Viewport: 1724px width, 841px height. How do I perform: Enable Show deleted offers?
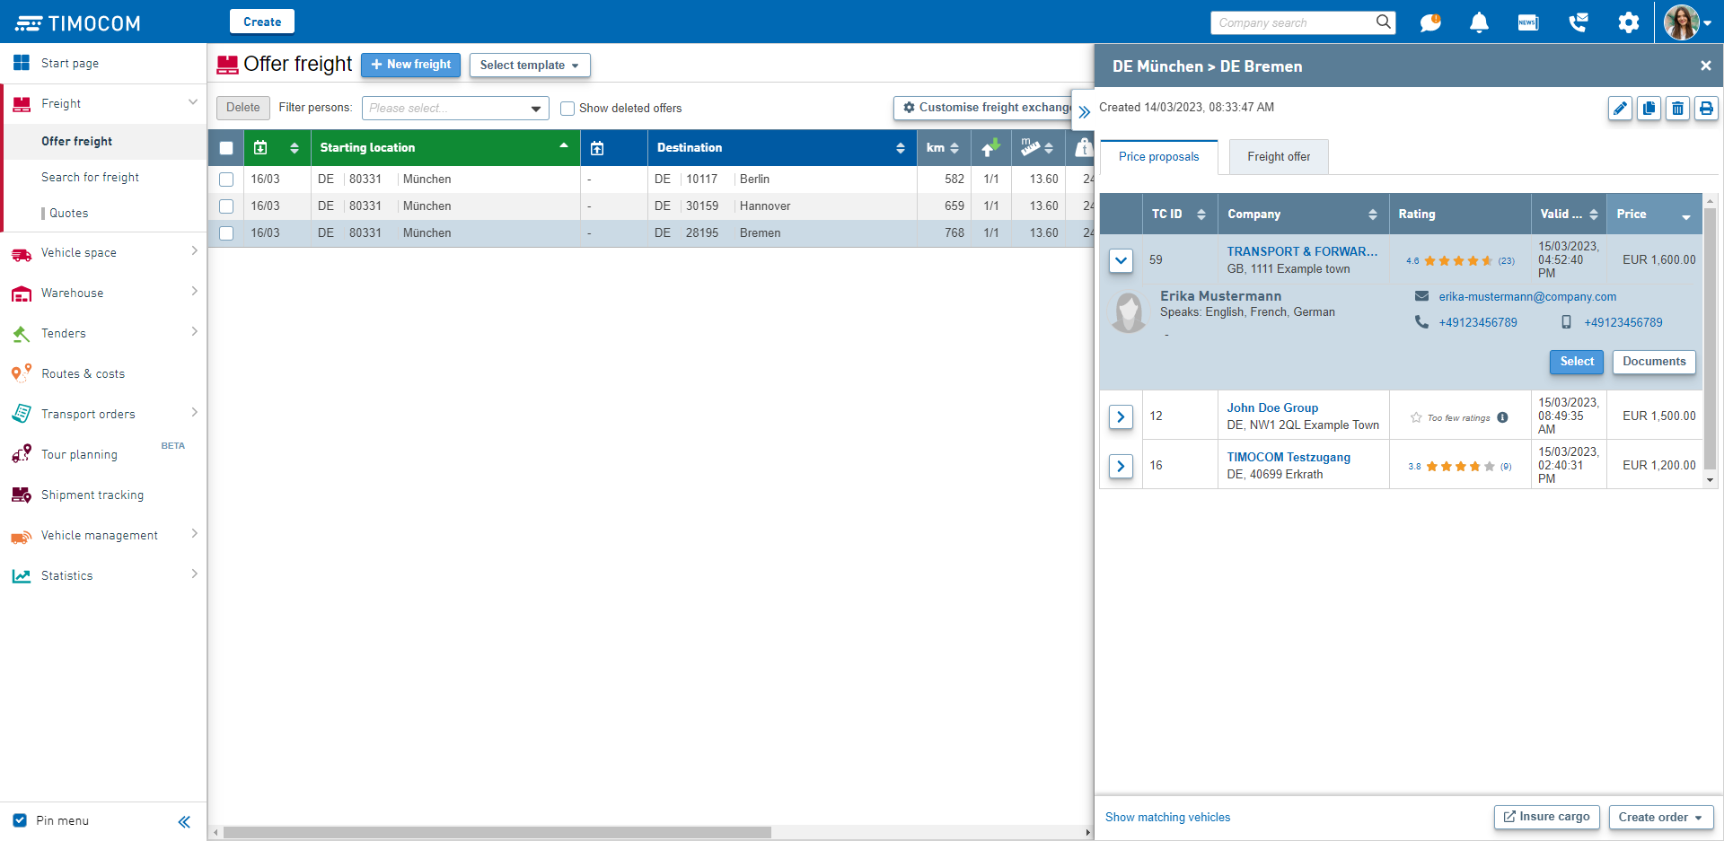(567, 108)
